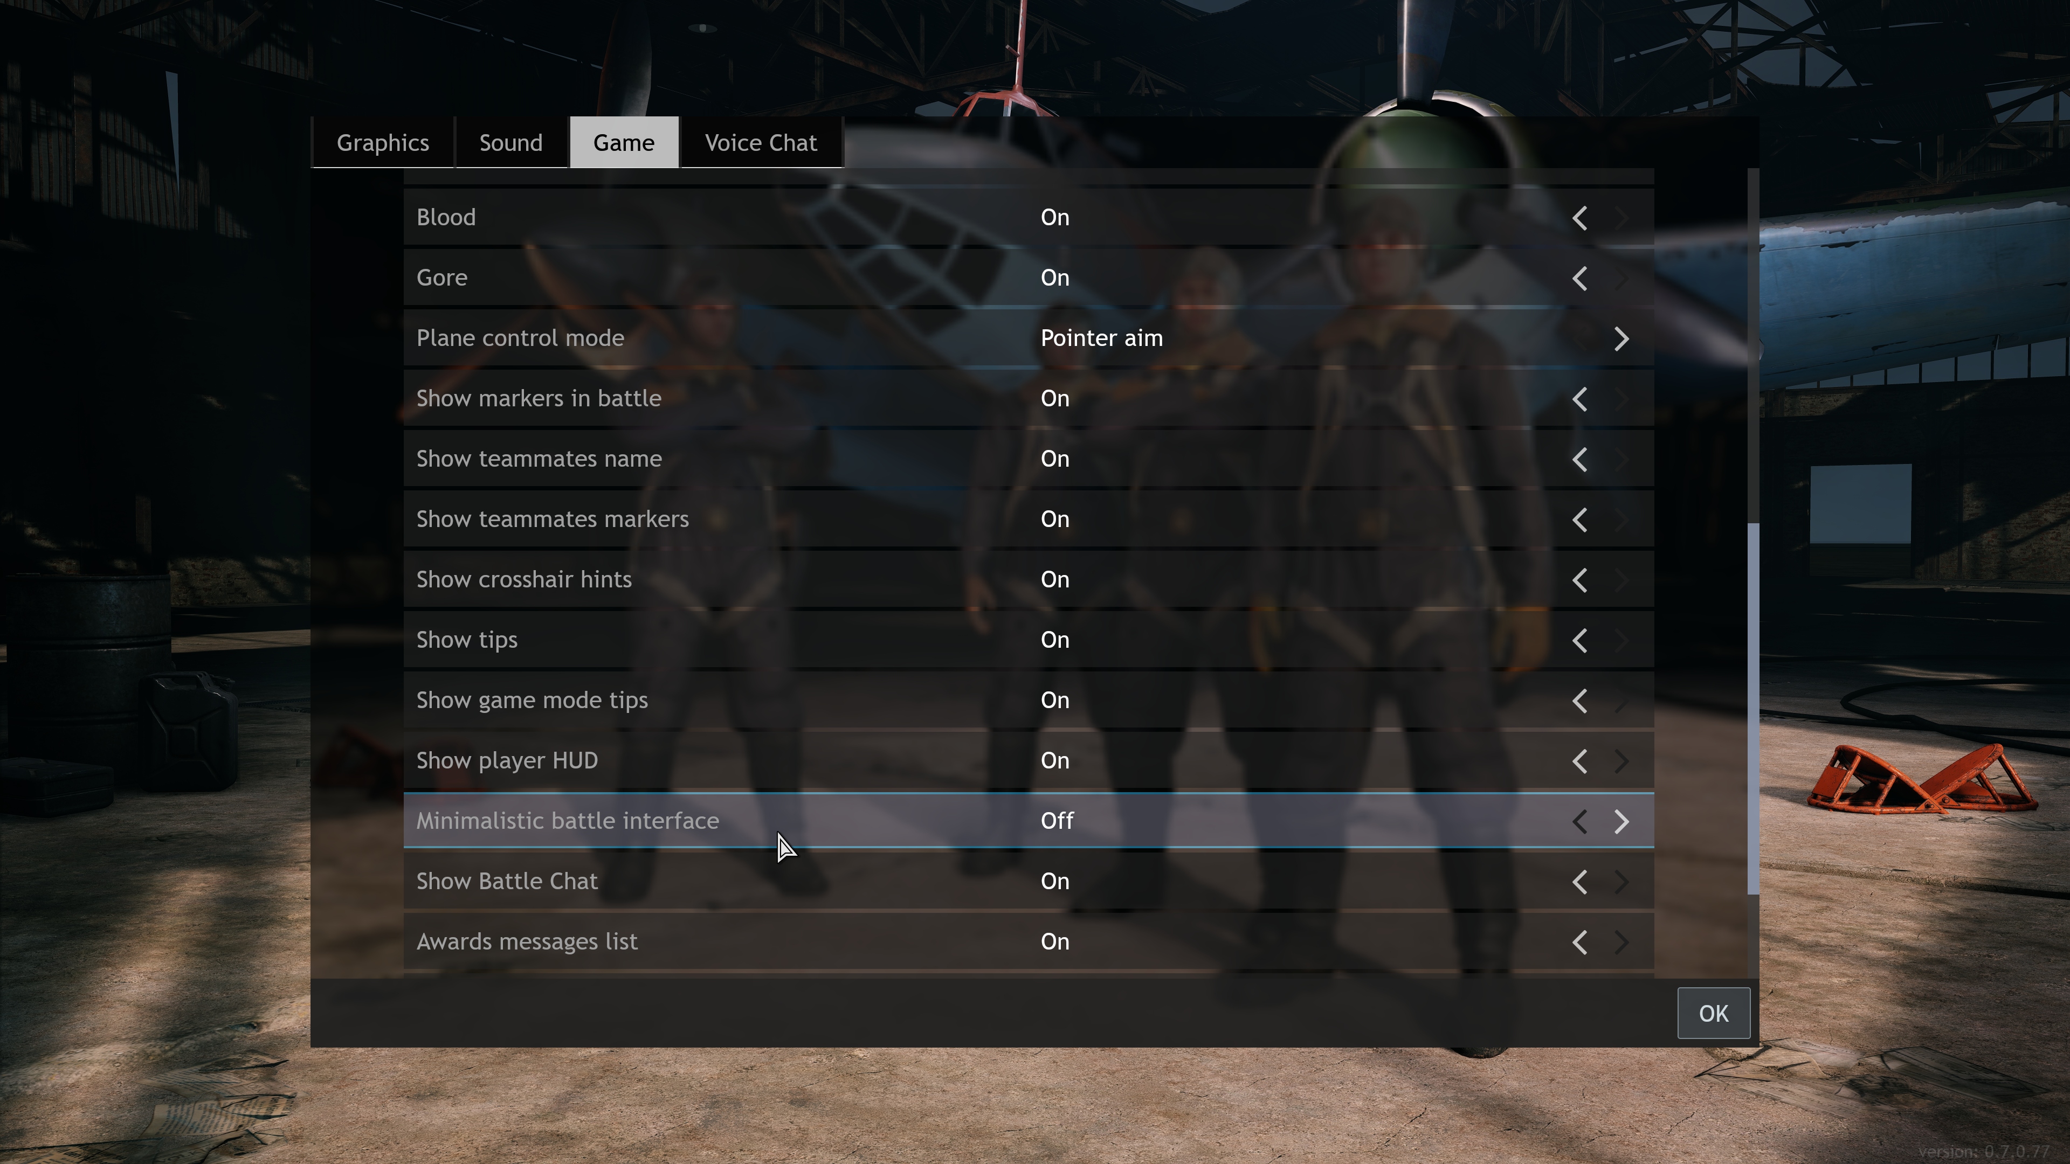Viewport: 2070px width, 1164px height.
Task: Confirm settings with the OK button
Action: pyautogui.click(x=1713, y=1013)
